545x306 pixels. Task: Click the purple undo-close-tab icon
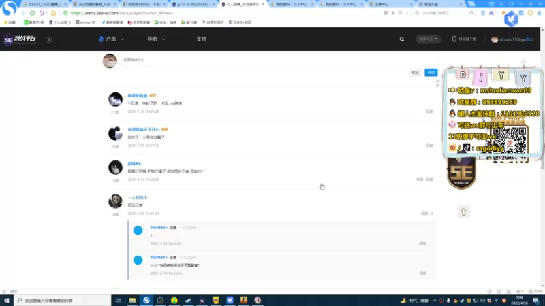[42, 13]
